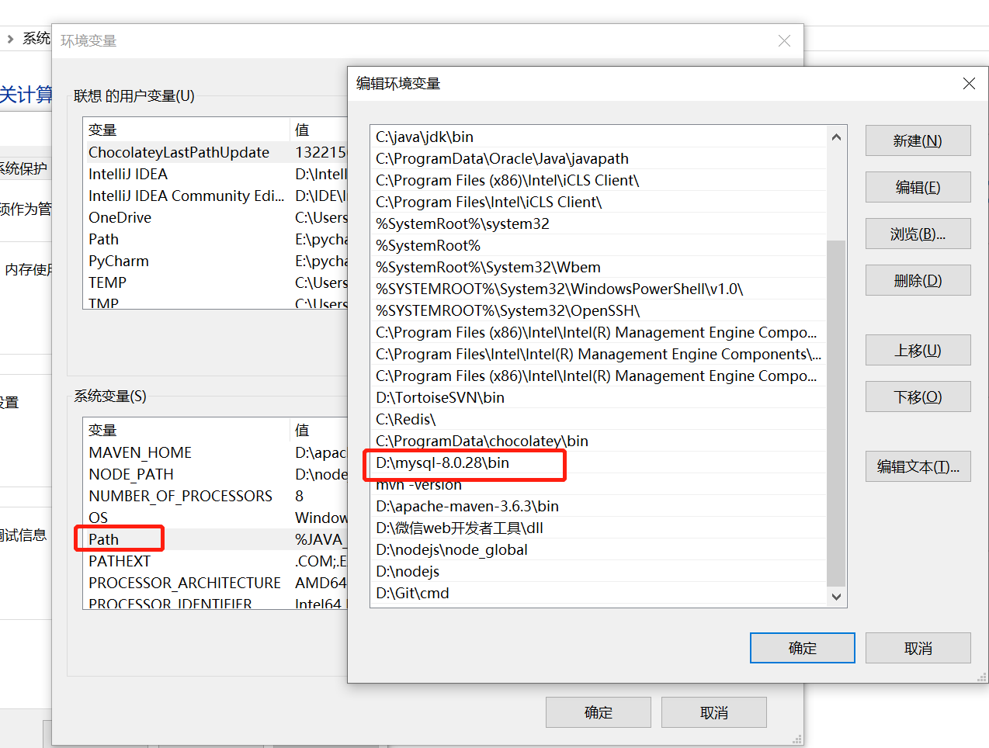Select D:\nodejs\node_global entry
Screen dimensions: 989x748
pos(598,549)
